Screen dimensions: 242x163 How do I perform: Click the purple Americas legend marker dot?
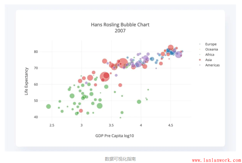[200, 65]
